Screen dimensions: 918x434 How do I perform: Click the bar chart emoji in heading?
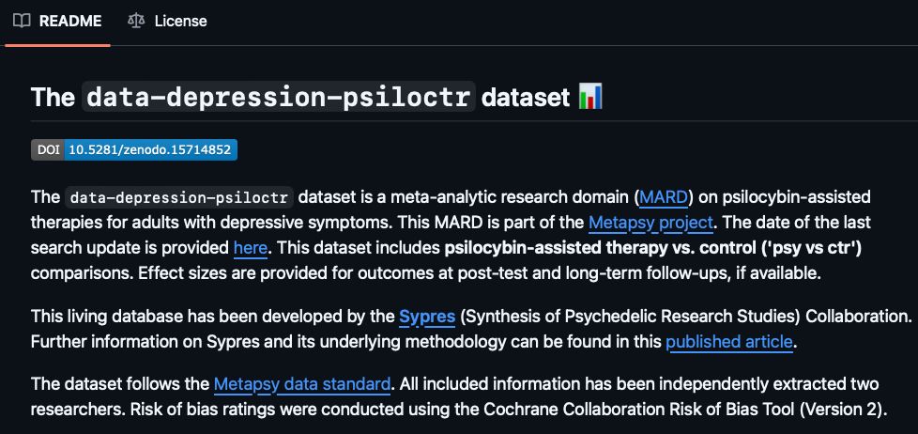tap(590, 97)
